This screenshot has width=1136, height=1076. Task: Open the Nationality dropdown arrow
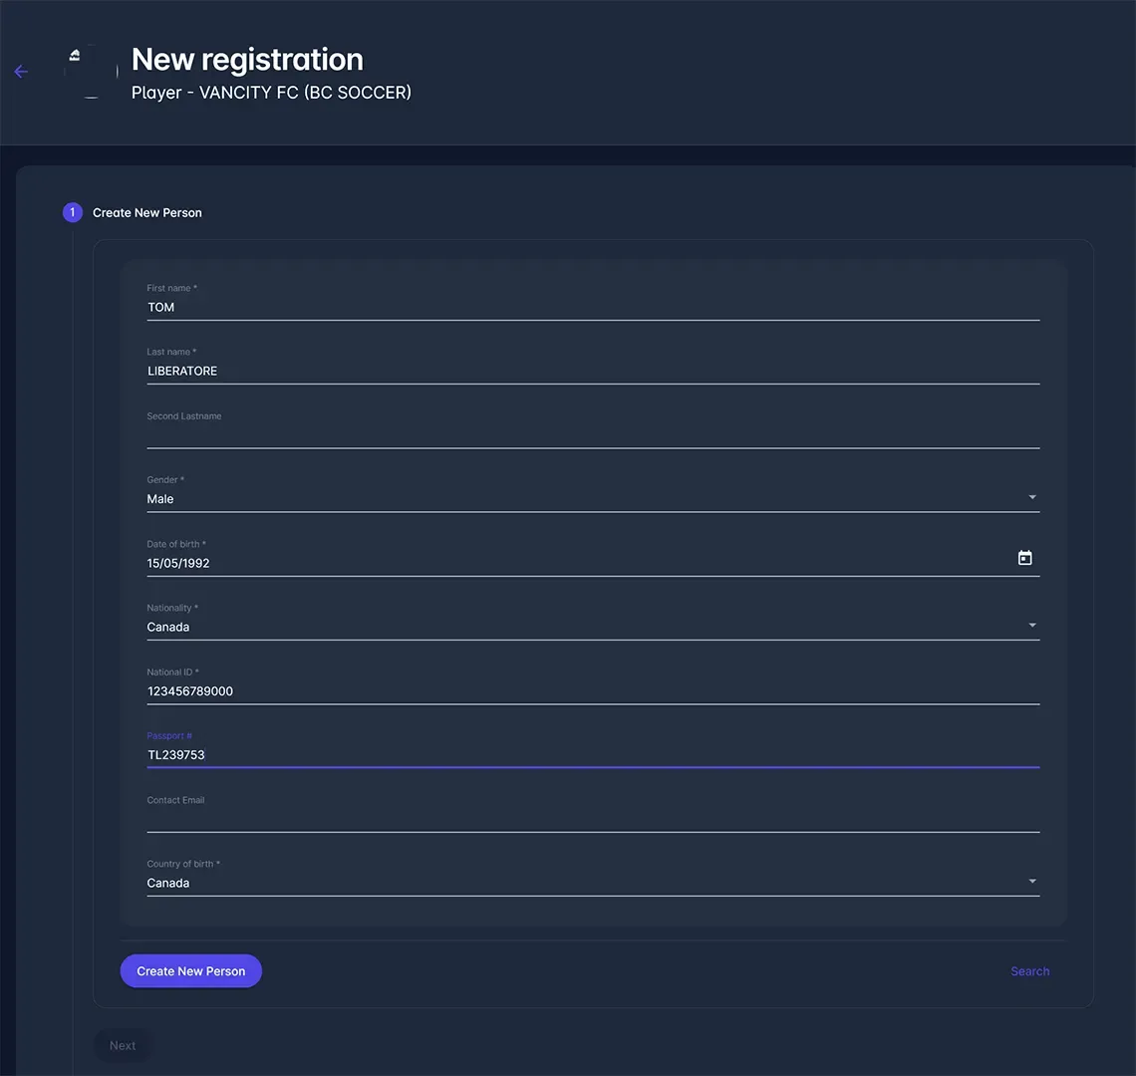point(1032,626)
